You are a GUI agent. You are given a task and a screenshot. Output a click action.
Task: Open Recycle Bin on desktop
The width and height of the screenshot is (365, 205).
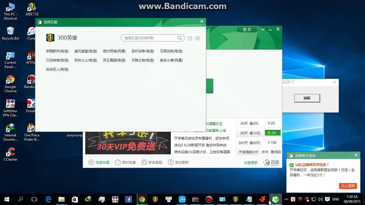click(10, 34)
